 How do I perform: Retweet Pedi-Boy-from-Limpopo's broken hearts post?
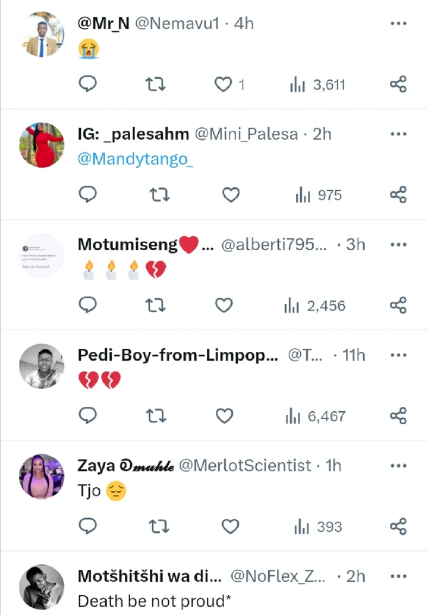(x=156, y=416)
